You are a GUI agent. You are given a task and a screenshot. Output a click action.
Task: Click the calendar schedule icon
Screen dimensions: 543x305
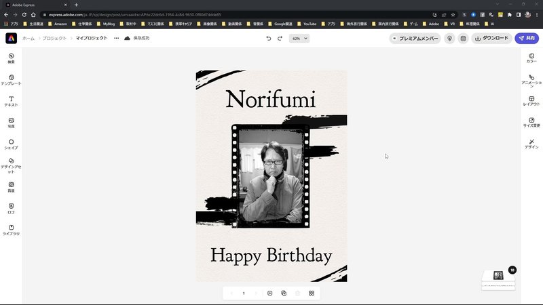463,39
